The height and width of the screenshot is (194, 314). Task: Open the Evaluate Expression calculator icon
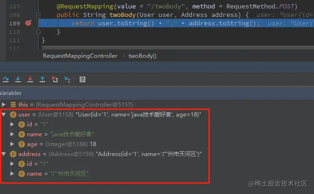tap(83, 79)
